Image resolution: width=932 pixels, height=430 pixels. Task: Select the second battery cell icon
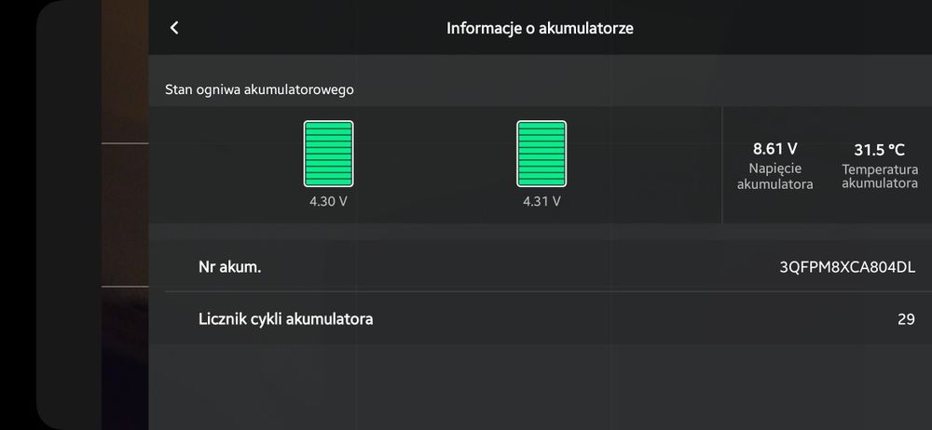(x=541, y=154)
